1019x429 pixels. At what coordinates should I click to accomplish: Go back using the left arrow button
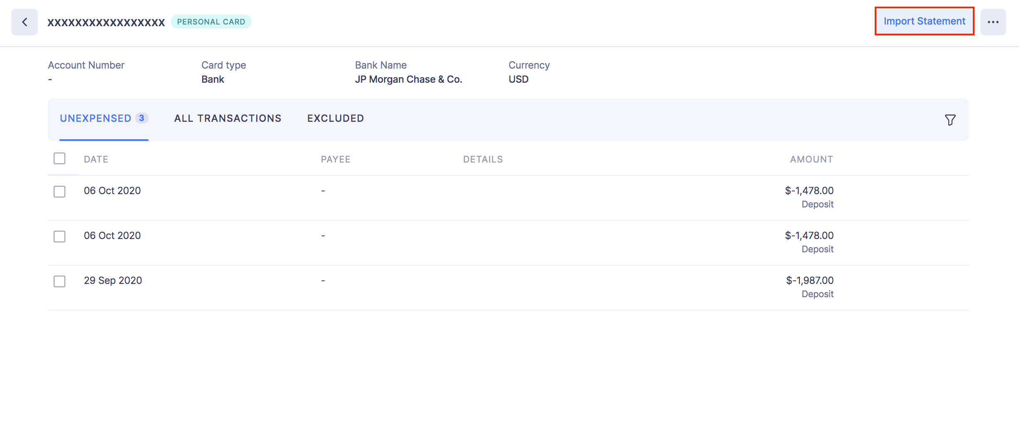(x=25, y=22)
